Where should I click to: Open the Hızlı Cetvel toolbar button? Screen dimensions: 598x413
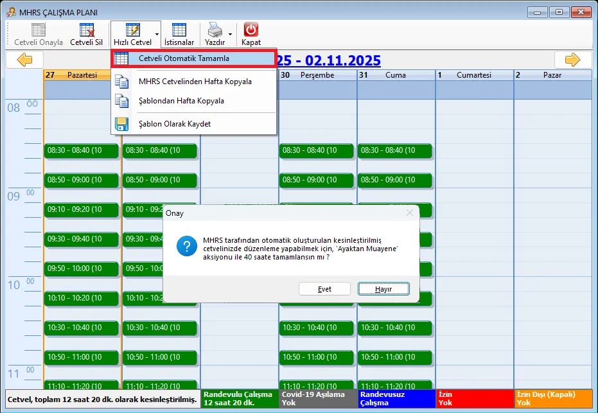click(x=132, y=34)
